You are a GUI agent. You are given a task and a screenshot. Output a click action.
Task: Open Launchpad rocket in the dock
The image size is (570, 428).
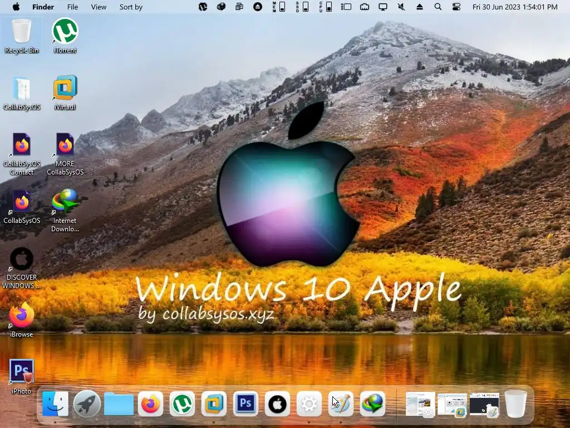pyautogui.click(x=87, y=403)
